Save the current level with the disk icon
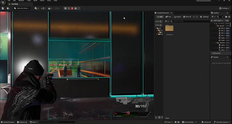Image resolution: width=232 pixels, height=124 pixels. 3,9
